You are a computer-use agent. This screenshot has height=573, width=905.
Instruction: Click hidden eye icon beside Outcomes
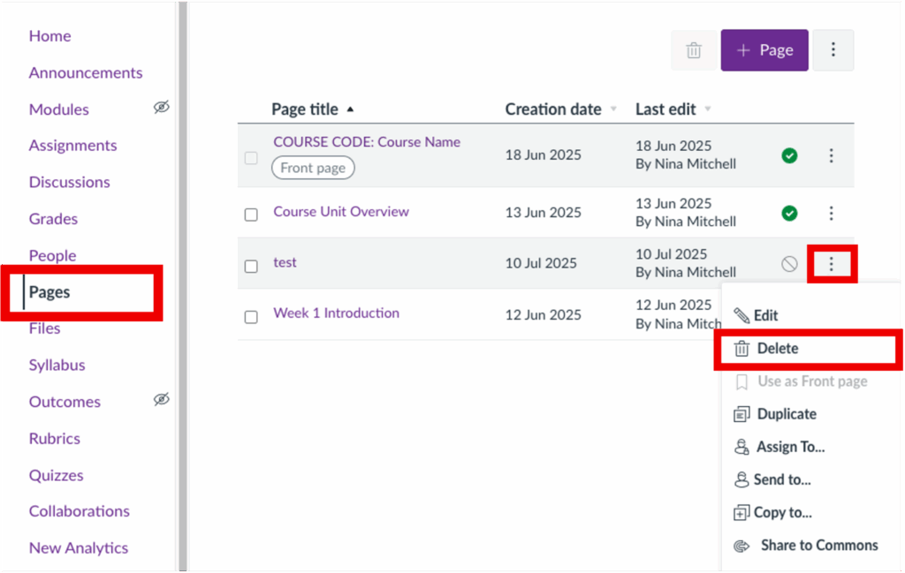click(161, 400)
